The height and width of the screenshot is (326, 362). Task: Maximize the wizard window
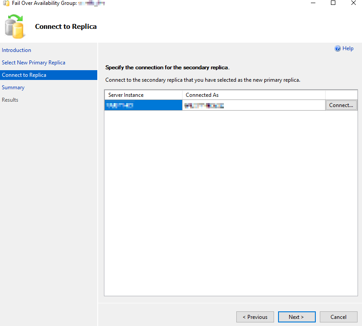(333, 3)
